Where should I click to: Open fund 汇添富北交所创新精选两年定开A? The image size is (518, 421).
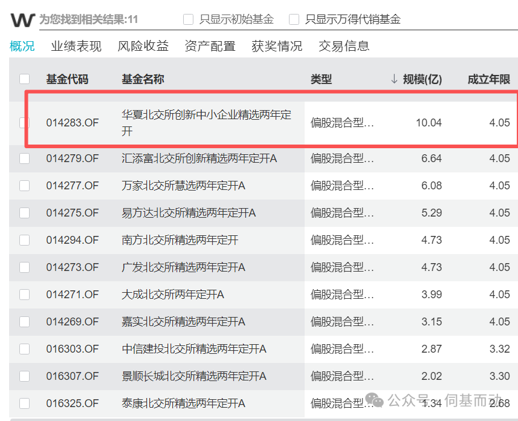(x=199, y=158)
